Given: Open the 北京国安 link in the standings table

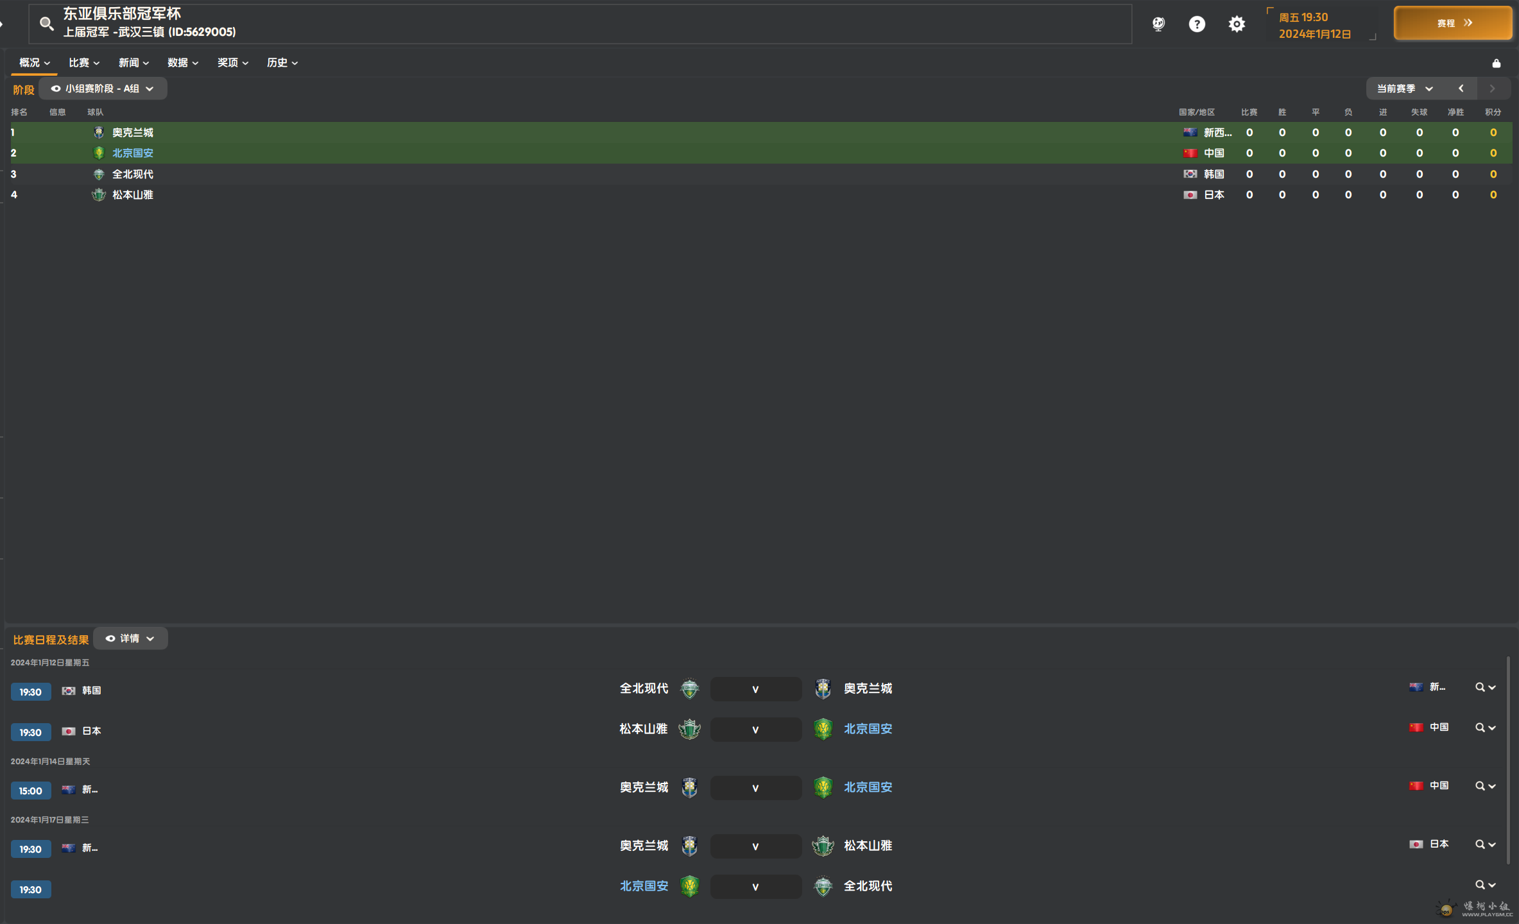Looking at the screenshot, I should (132, 153).
